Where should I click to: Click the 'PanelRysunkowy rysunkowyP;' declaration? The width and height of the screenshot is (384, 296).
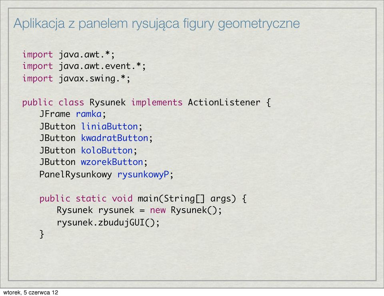click(x=106, y=174)
